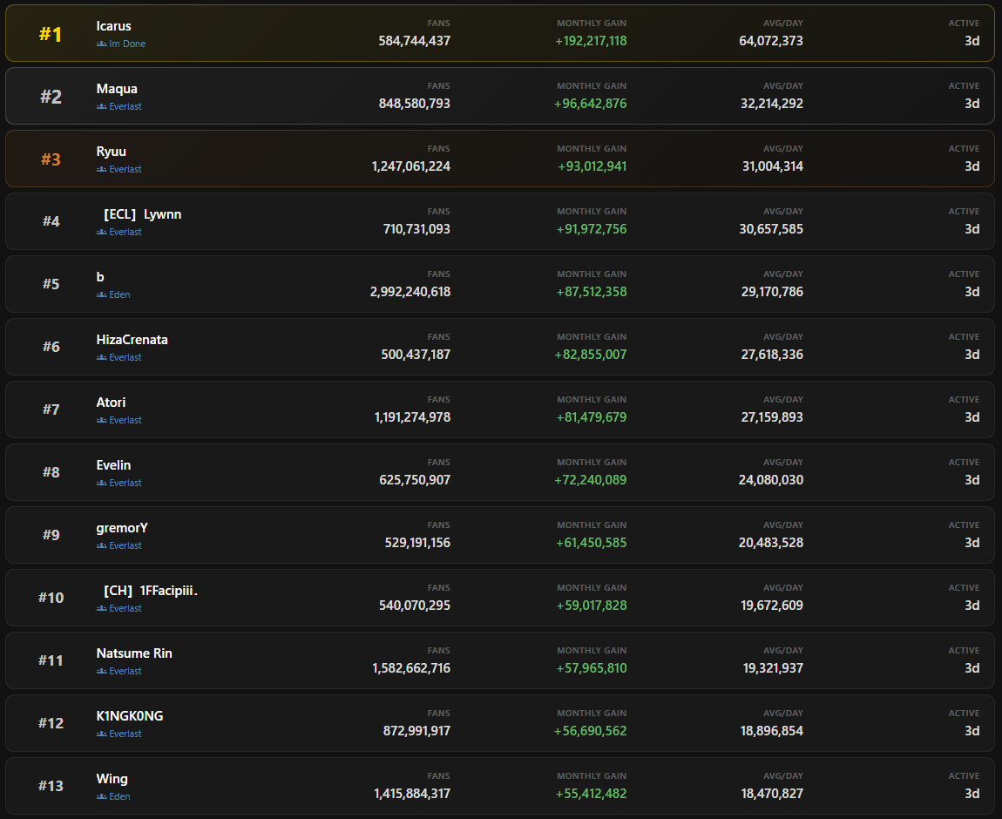
Task: Click monthly gain +96,642,876
Action: [591, 104]
